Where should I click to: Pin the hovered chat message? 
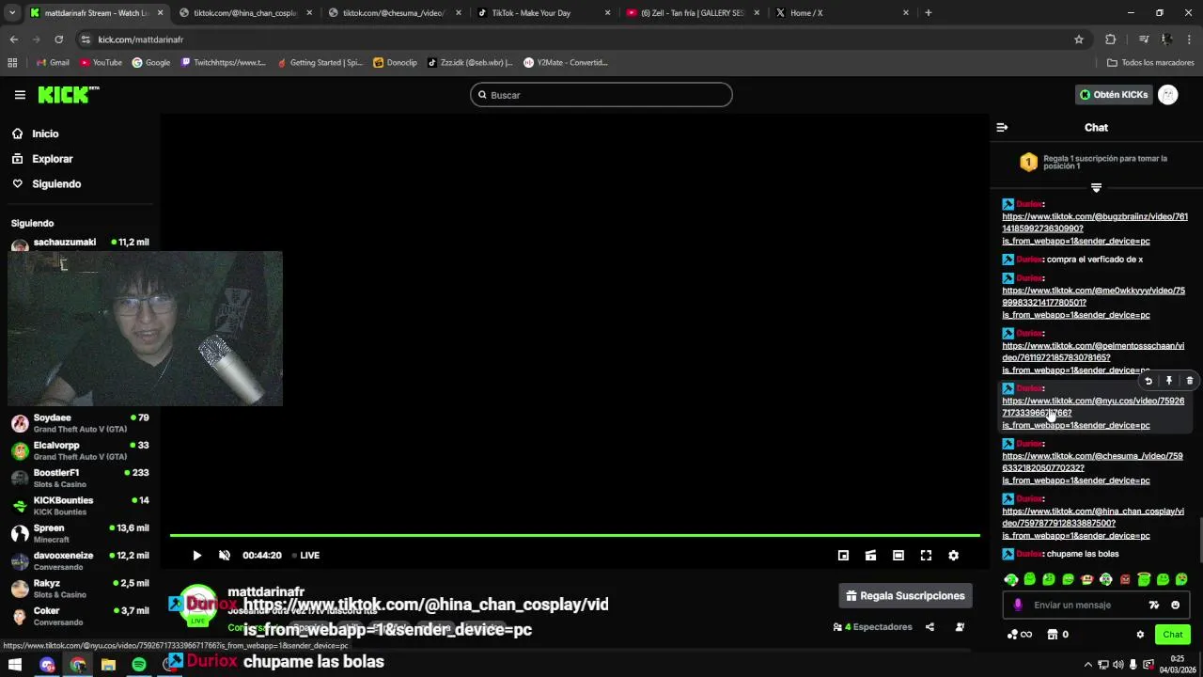1169,381
